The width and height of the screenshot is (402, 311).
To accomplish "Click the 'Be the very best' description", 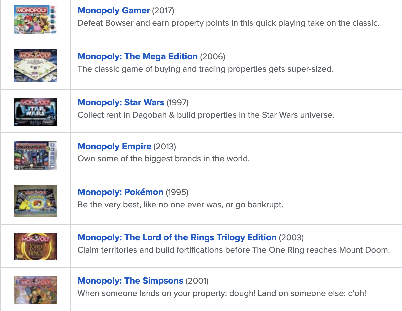I will pos(180,205).
